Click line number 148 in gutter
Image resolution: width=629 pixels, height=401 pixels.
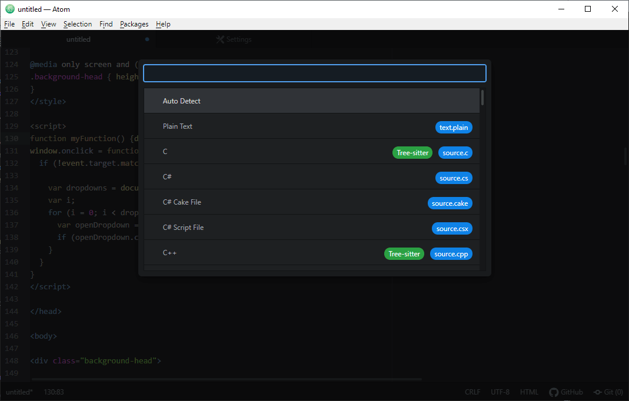[x=12, y=360]
